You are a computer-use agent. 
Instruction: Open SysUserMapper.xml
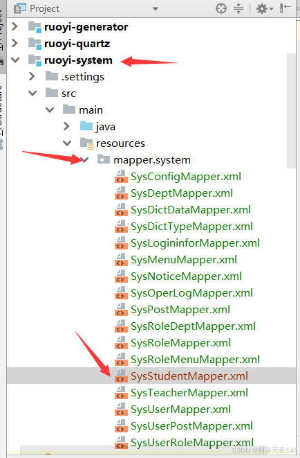pyautogui.click(x=180, y=409)
